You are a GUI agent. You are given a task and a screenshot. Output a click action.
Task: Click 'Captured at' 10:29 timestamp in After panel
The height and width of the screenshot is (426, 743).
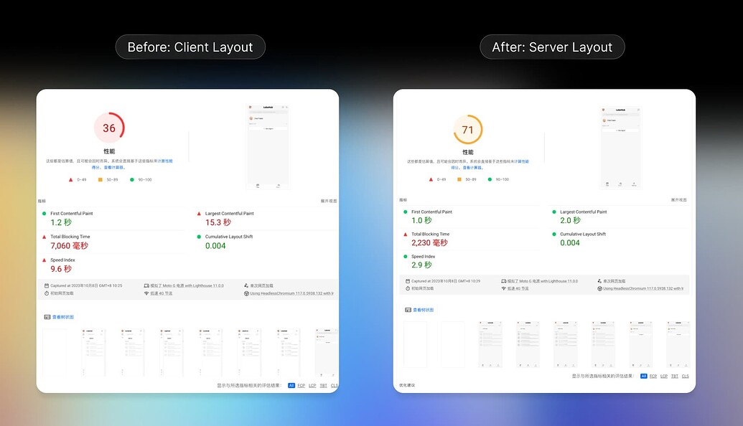pyautogui.click(x=446, y=281)
